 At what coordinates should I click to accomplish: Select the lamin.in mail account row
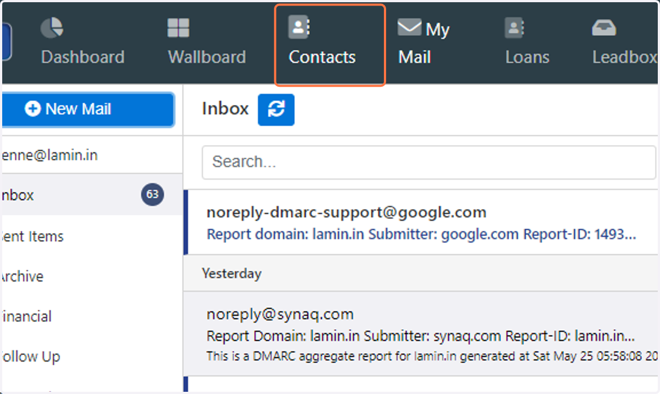pos(92,156)
